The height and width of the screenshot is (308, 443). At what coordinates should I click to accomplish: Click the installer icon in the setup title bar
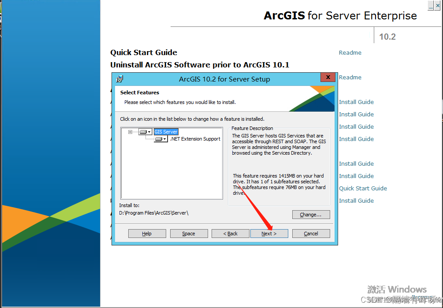click(119, 79)
